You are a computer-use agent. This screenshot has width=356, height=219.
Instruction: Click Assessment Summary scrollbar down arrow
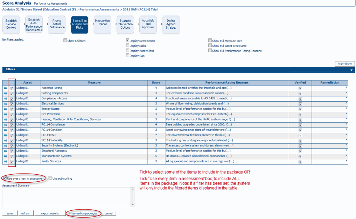pyautogui.click(x=133, y=205)
